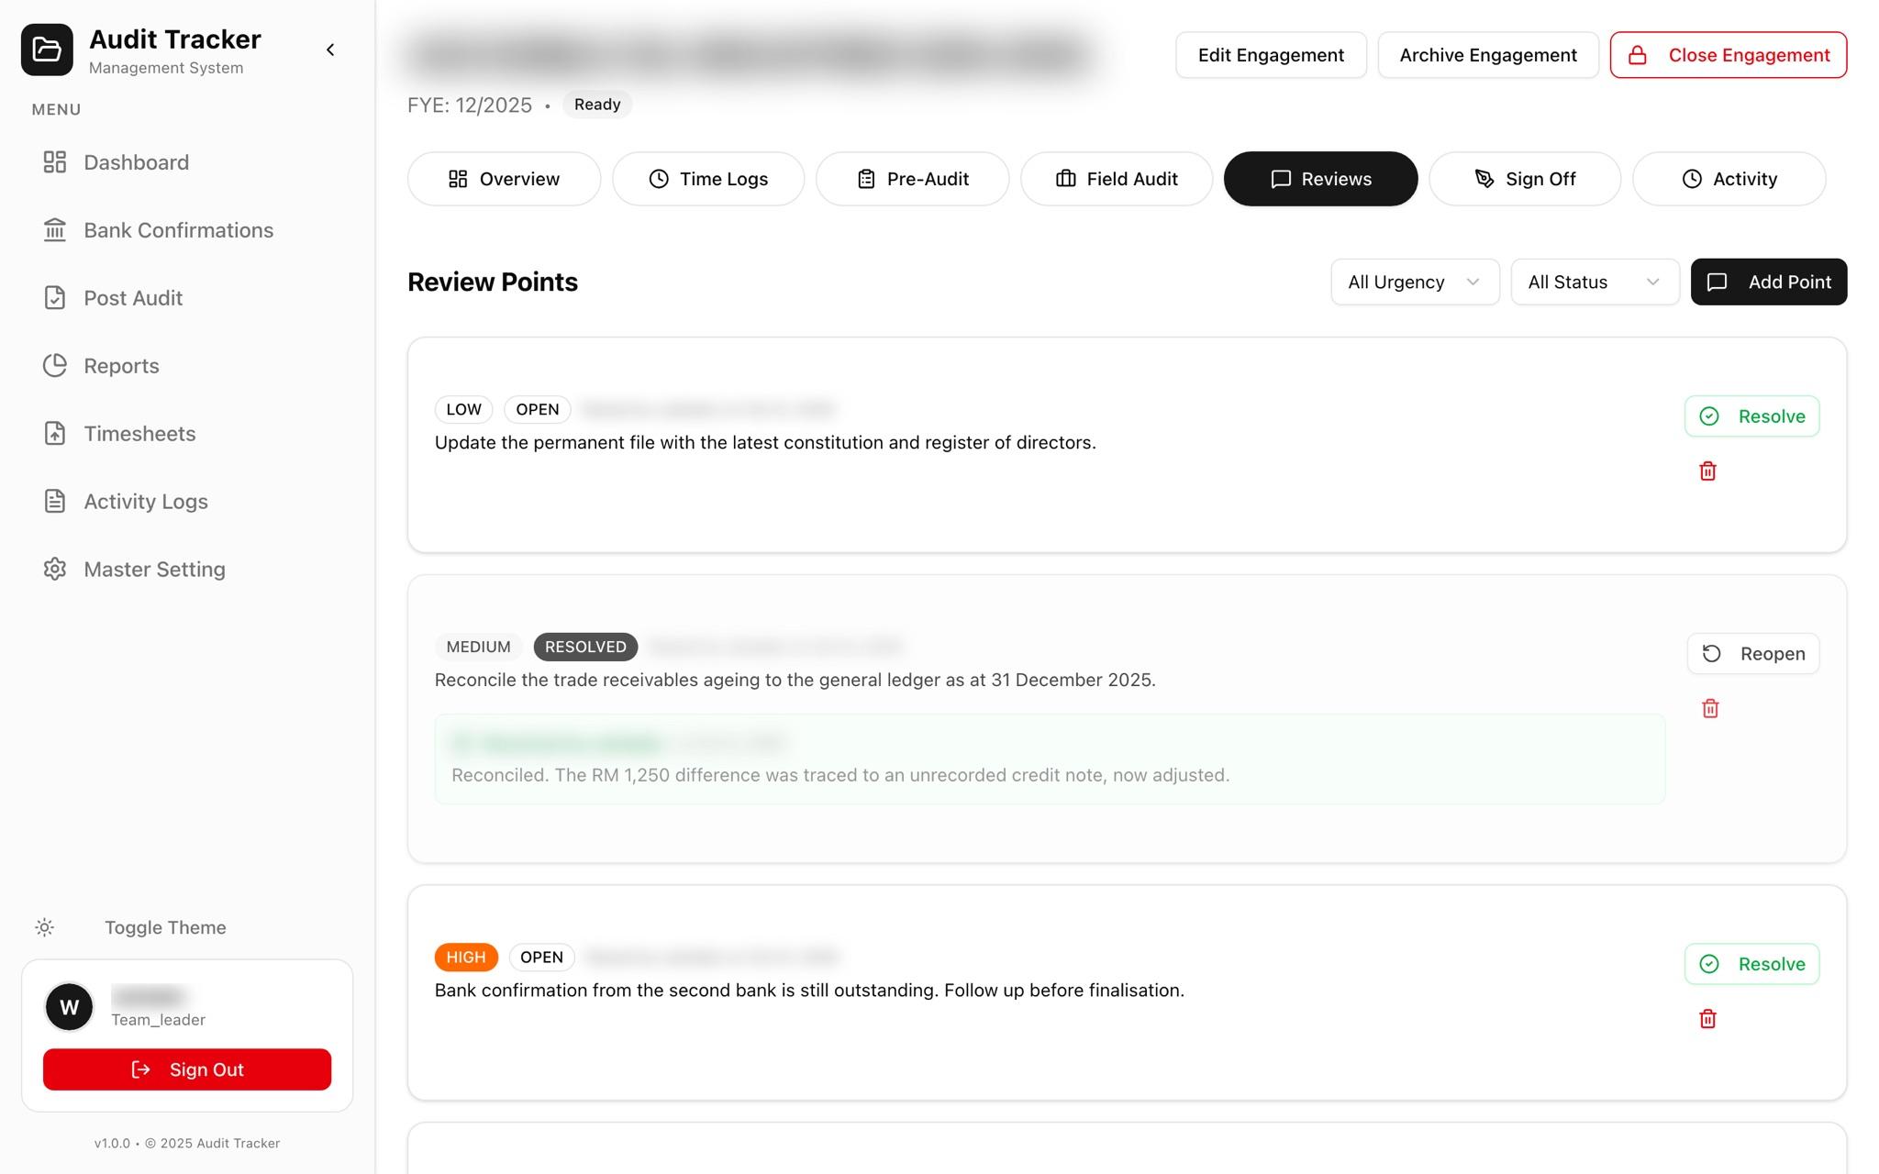Click the sun icon for theme
Viewport: 1879px width, 1174px height.
[44, 927]
